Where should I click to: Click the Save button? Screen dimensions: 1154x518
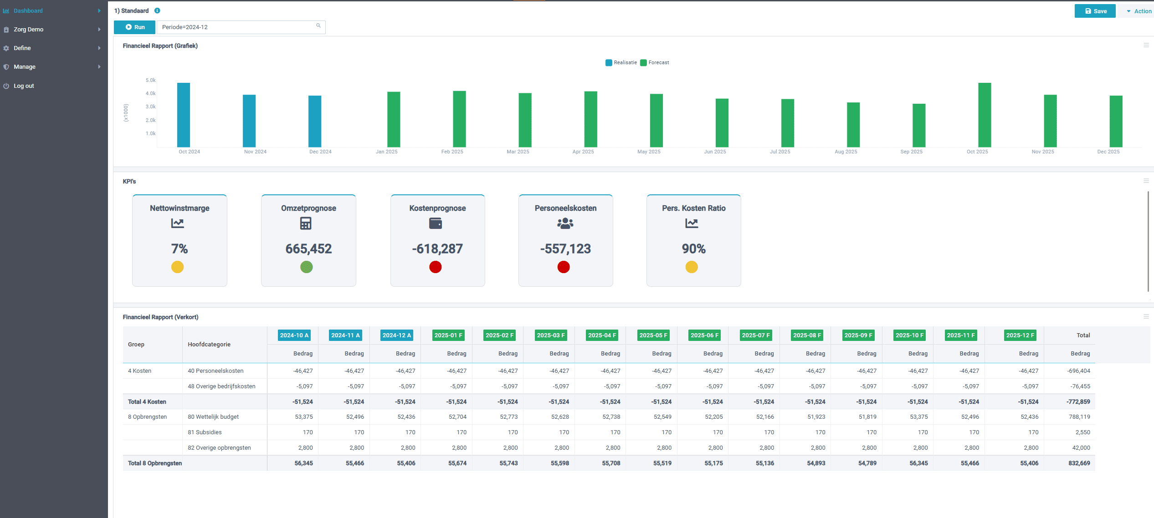click(1095, 11)
